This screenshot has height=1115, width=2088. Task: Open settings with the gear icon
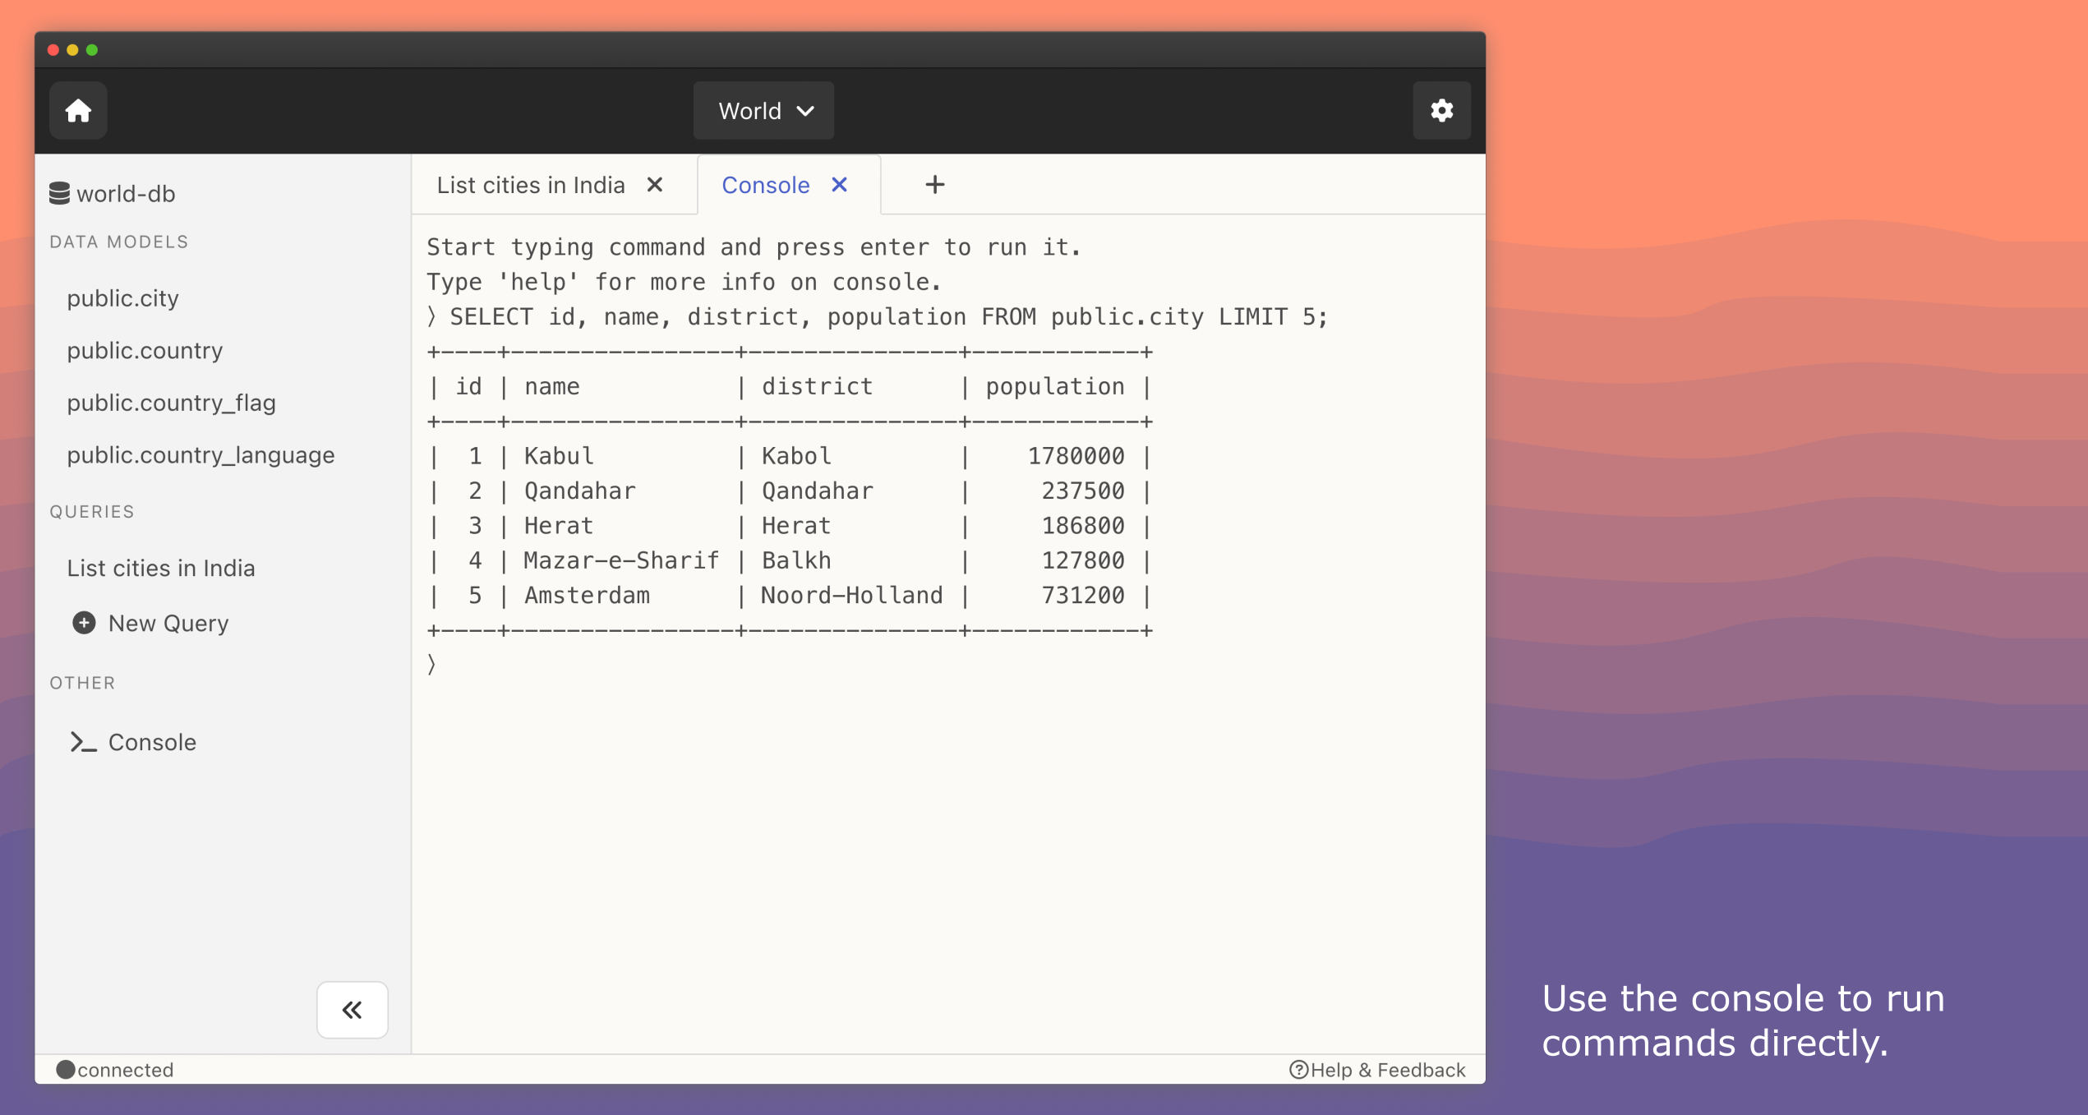(1441, 110)
